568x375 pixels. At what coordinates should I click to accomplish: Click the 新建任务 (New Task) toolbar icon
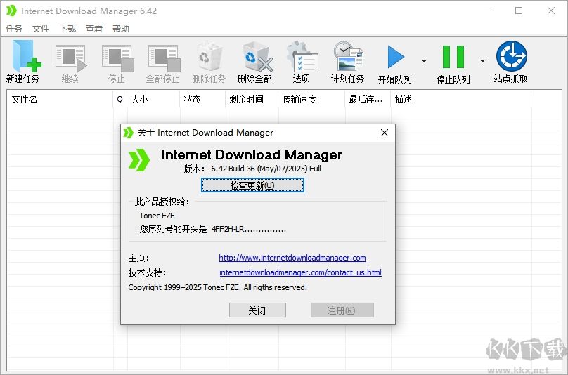click(23, 58)
